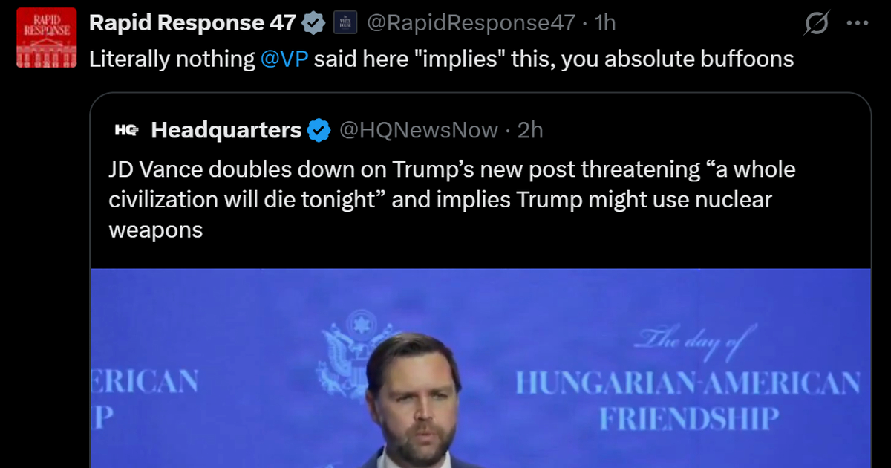Click the blue verified badge beside Rapid Response 47
The height and width of the screenshot is (468, 891).
tap(314, 24)
